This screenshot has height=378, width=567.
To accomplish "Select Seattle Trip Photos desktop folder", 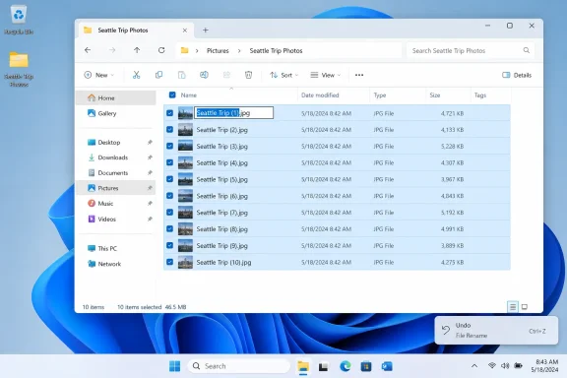I will point(19,69).
